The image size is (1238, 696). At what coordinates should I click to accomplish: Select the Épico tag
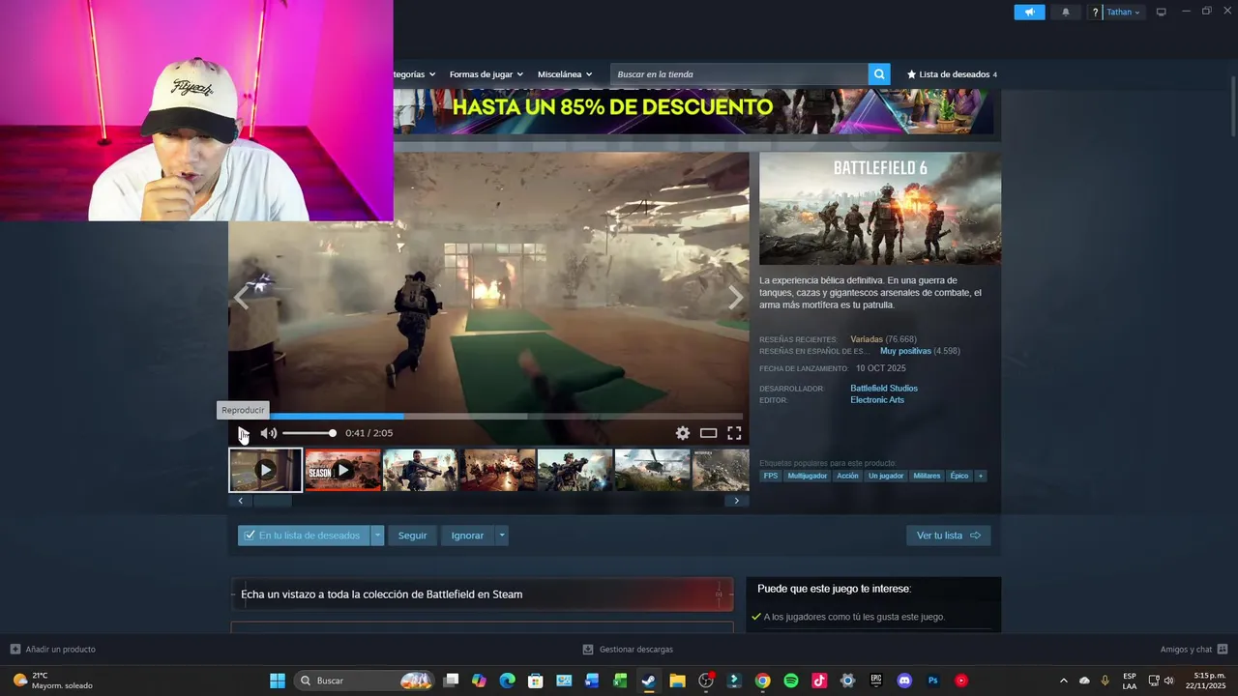pos(958,476)
